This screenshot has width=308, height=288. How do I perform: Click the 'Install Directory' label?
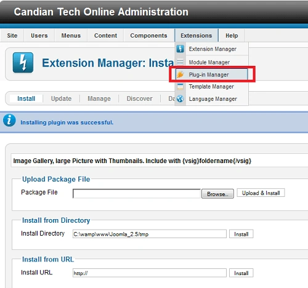pyautogui.click(x=43, y=233)
